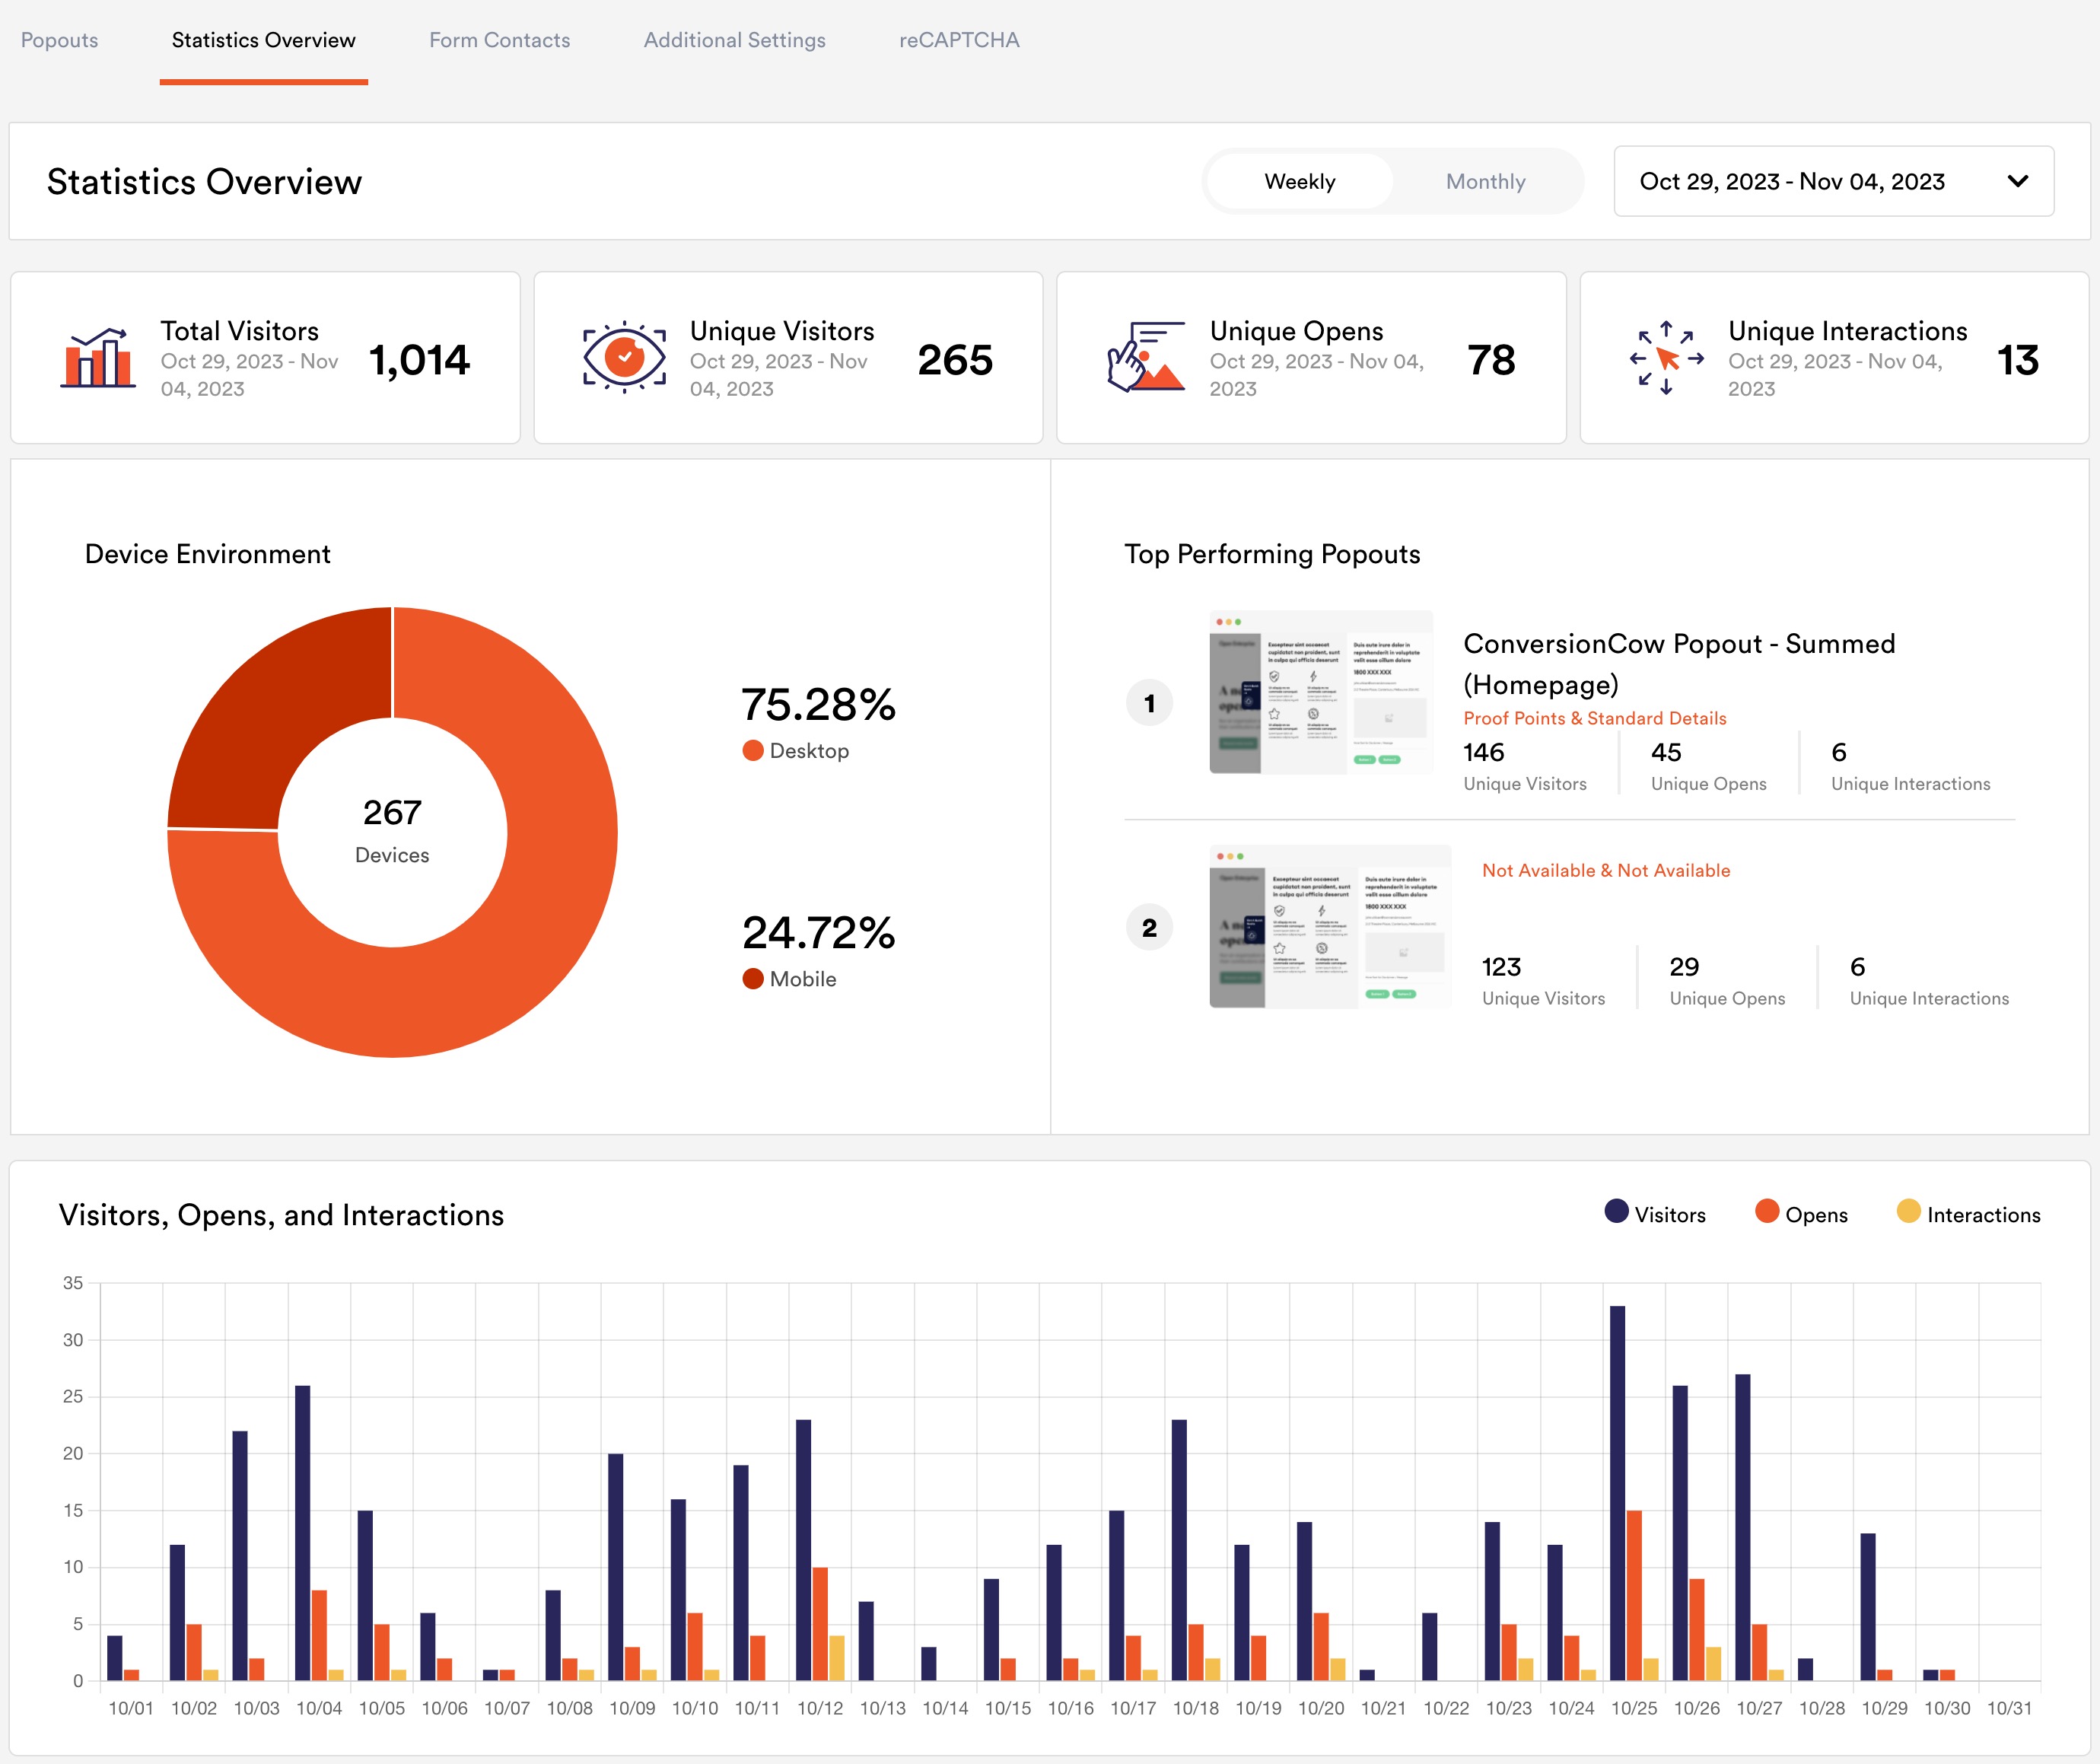Click the rank 2 number badge
This screenshot has height=1764, width=2100.
1149,928
